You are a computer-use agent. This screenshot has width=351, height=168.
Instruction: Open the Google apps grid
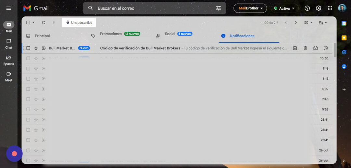330,8
